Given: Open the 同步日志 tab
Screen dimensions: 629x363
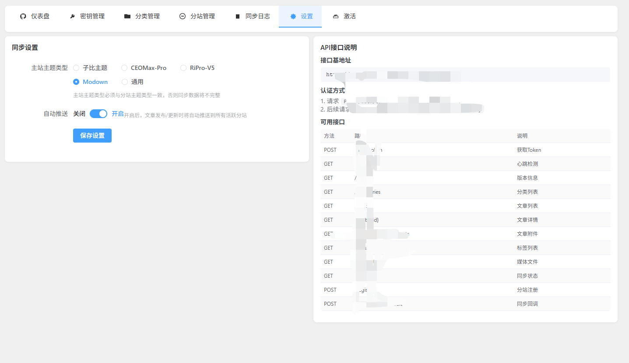Looking at the screenshot, I should 257,16.
